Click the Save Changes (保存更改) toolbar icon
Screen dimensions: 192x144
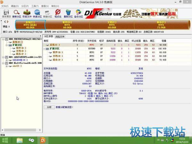[6, 13]
